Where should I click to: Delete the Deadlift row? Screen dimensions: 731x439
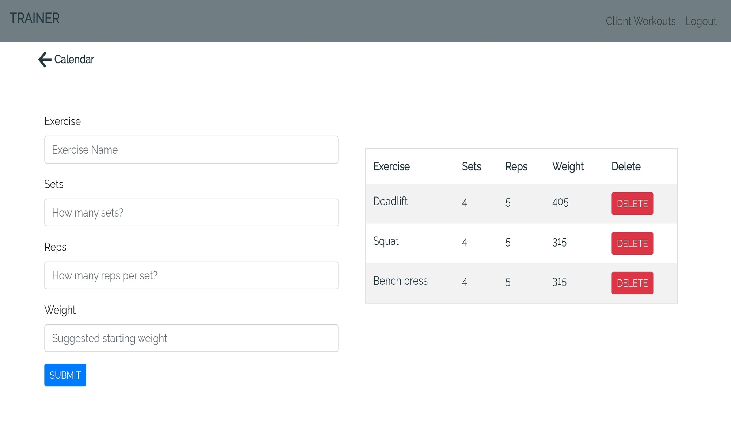pos(632,204)
